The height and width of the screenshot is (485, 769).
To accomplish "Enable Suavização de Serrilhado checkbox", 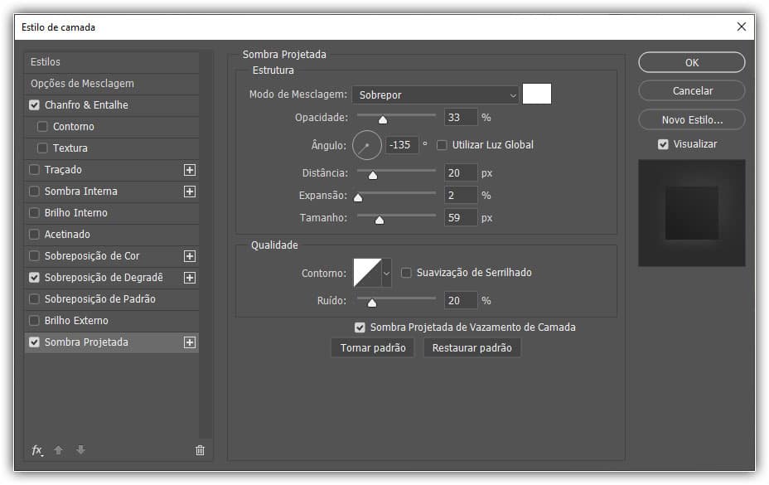I will click(406, 273).
